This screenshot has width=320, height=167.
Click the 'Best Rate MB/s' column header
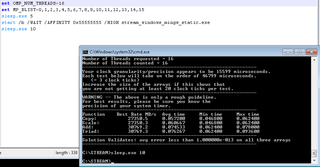click(x=136, y=114)
